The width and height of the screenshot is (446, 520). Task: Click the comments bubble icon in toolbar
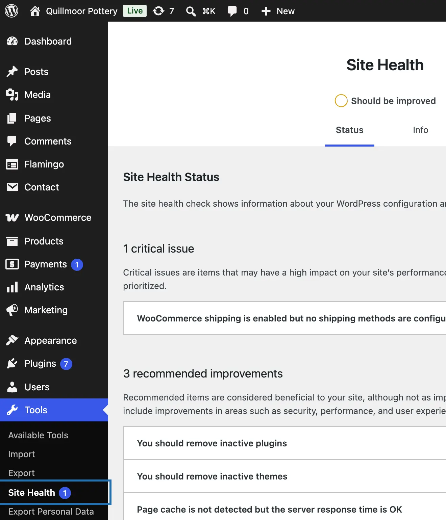pyautogui.click(x=232, y=11)
